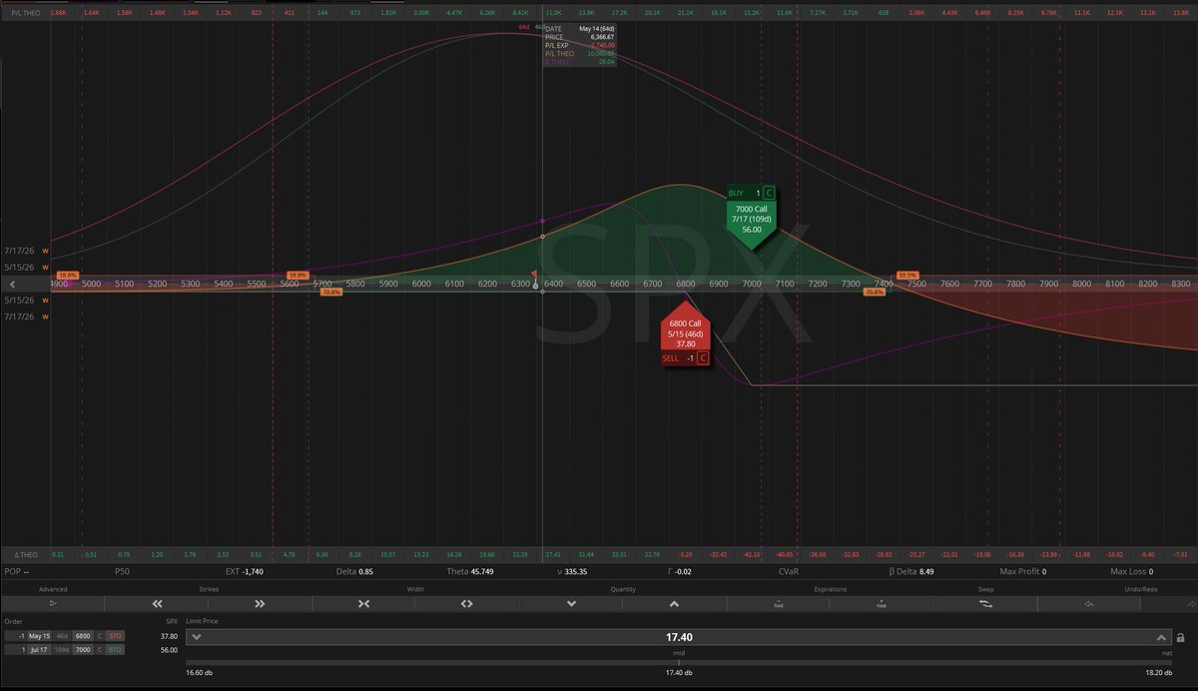This screenshot has height=691, width=1198.
Task: Click the CVaR metric label
Action: (x=788, y=572)
